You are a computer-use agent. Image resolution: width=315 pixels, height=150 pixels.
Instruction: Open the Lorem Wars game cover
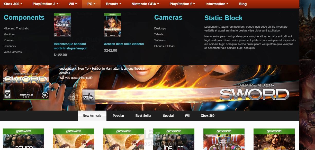click(x=62, y=25)
